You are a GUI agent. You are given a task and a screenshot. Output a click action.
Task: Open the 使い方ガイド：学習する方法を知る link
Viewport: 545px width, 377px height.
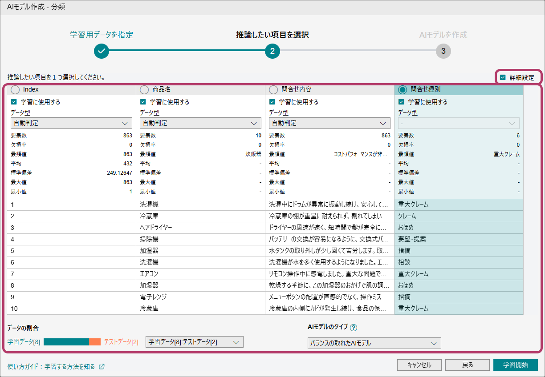click(x=51, y=367)
